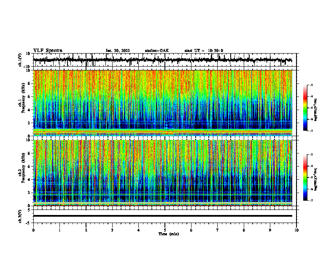Image resolution: width=334 pixels, height=258 pixels.
Task: Click time axis tick label '8'
Action: pos(244,230)
